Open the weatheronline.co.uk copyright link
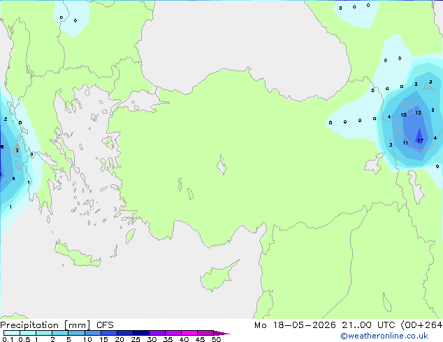443x342 pixels. pyautogui.click(x=384, y=336)
